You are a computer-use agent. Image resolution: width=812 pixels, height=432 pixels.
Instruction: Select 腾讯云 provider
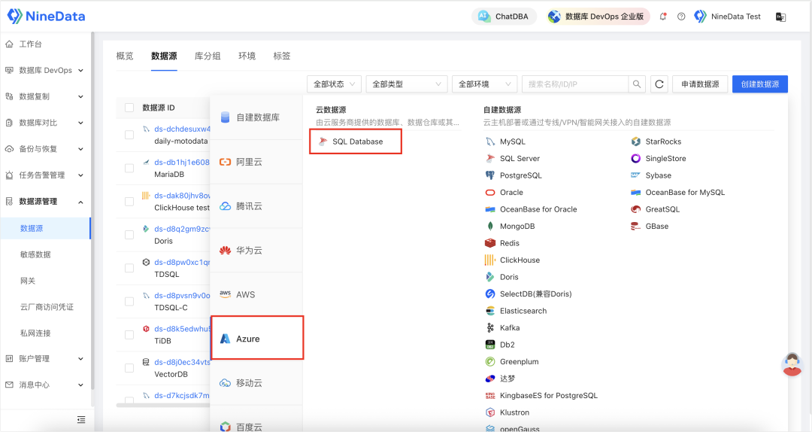[257, 206]
